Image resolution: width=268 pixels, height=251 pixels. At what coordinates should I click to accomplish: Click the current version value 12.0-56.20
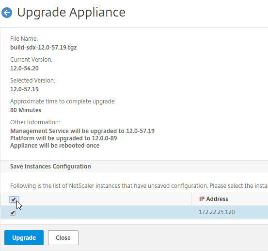(x=24, y=68)
